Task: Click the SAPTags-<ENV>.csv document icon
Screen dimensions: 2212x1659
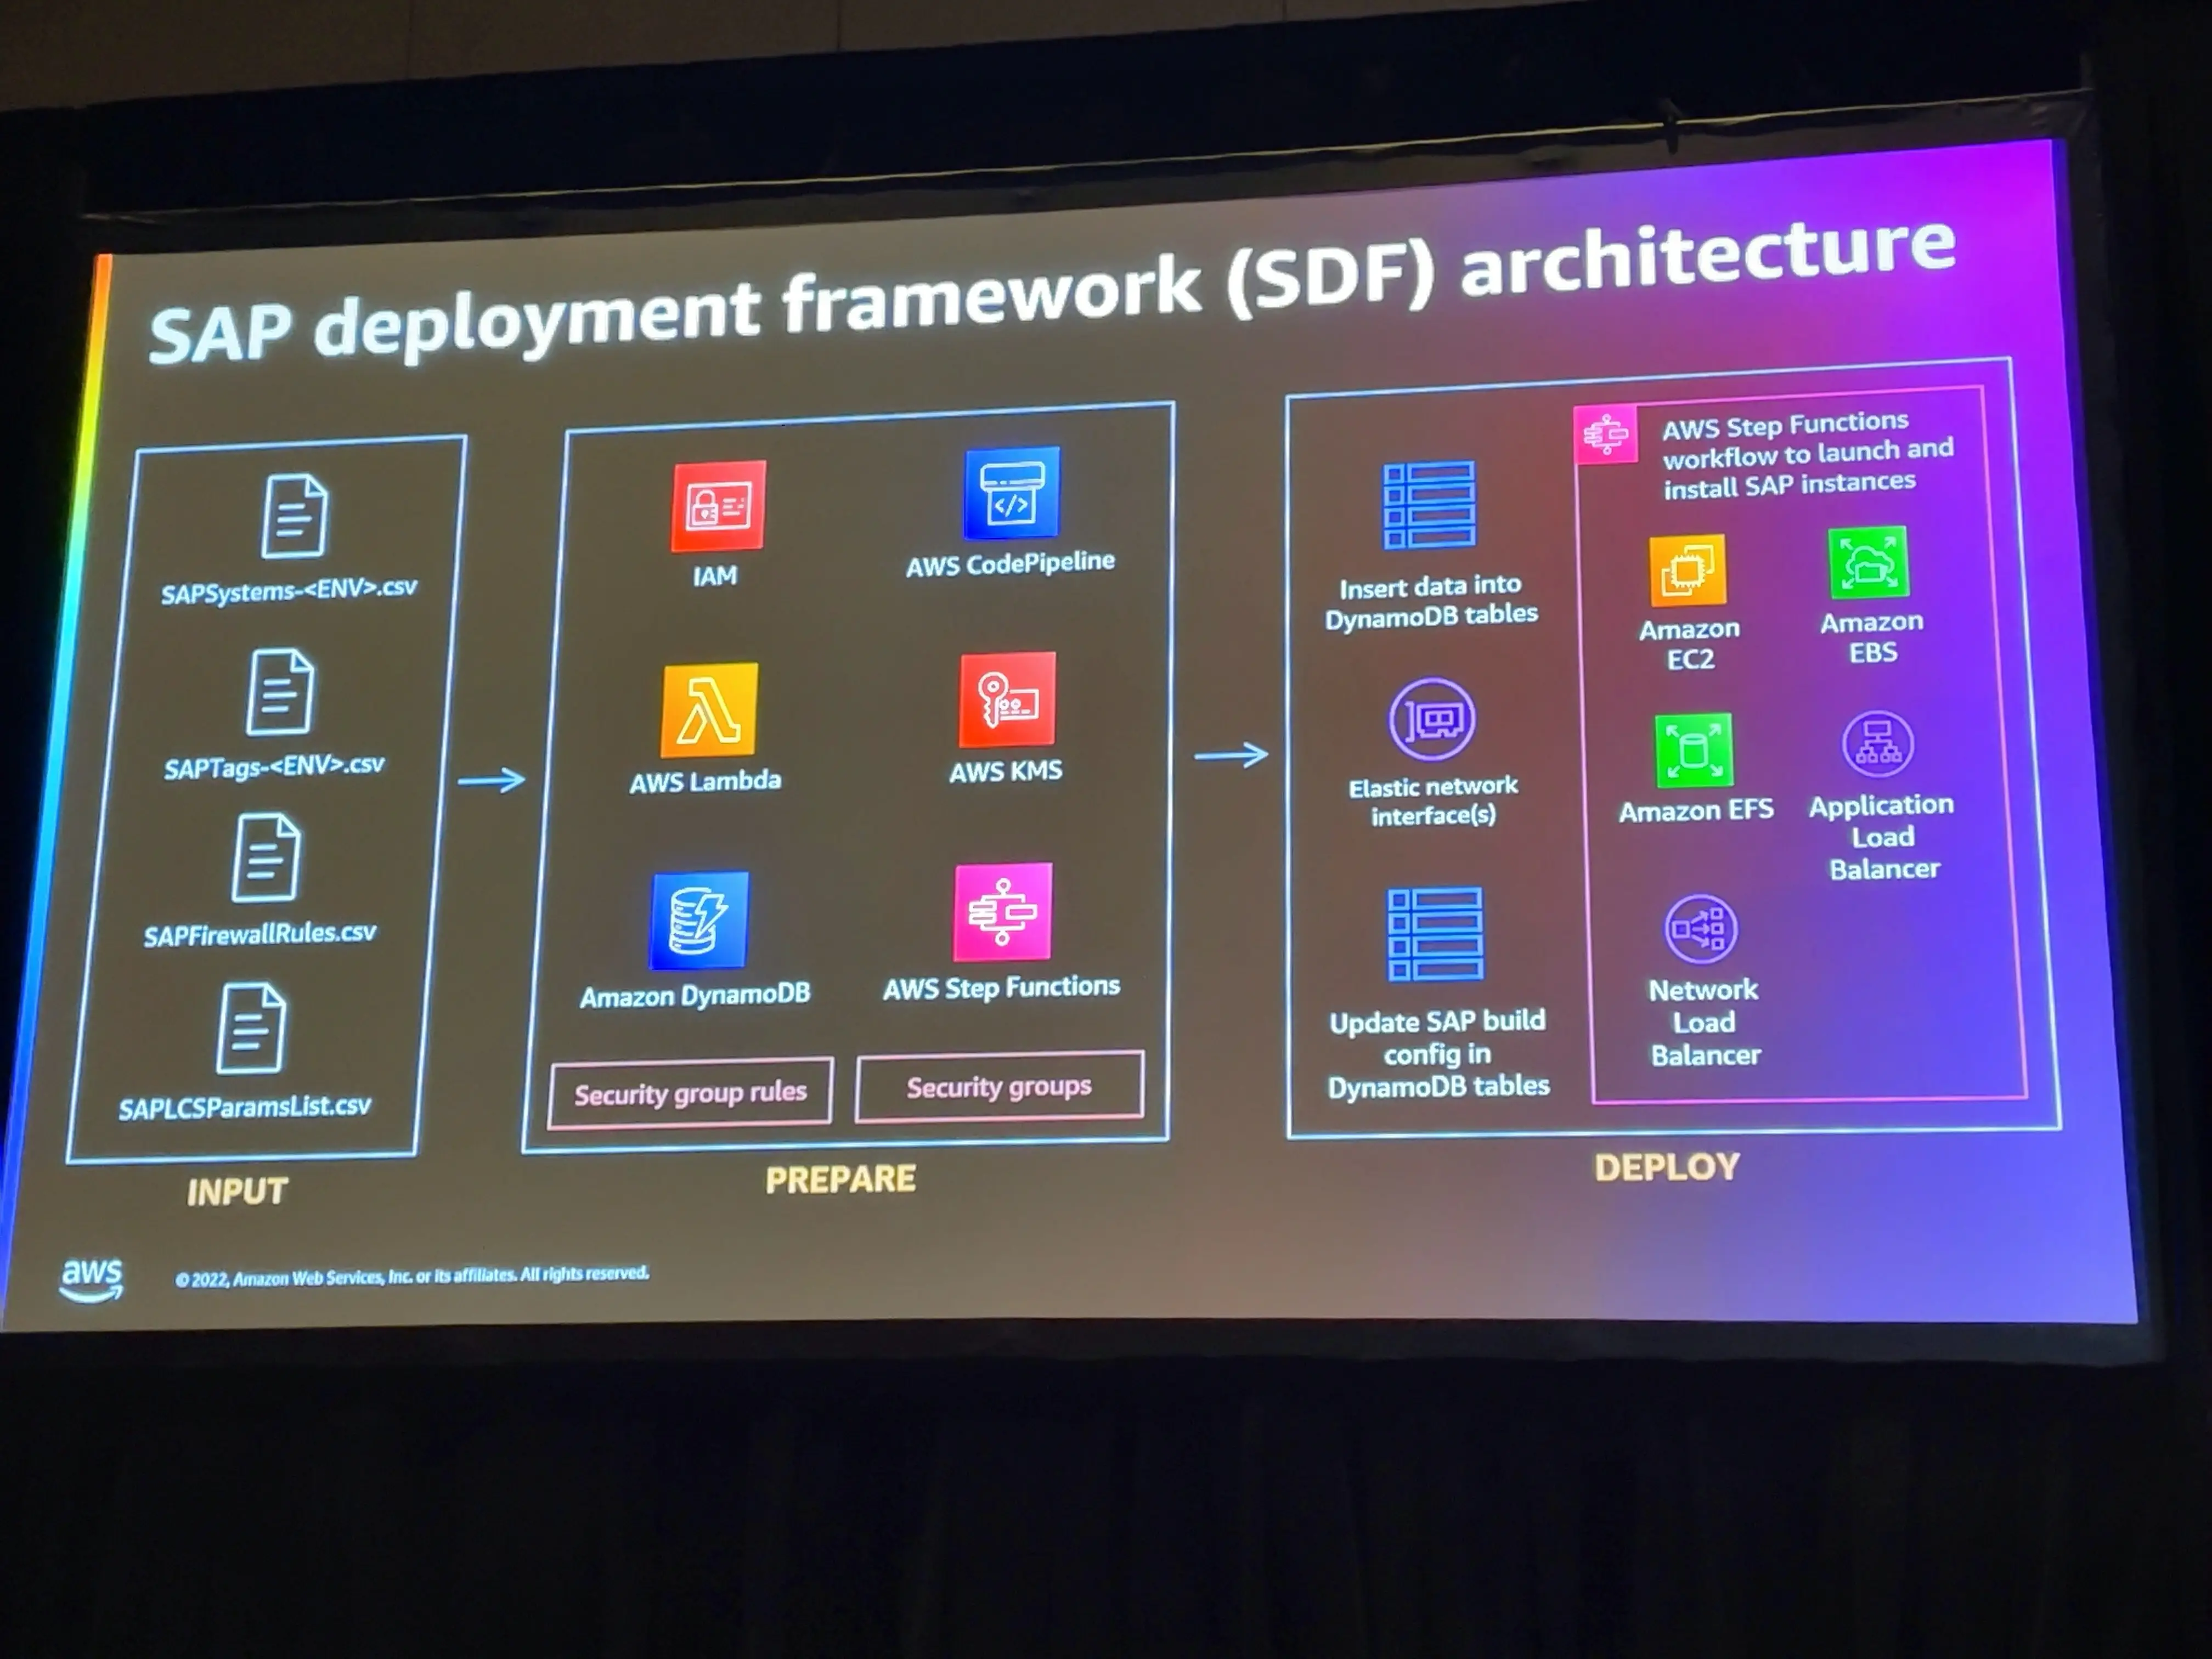Action: [280, 691]
